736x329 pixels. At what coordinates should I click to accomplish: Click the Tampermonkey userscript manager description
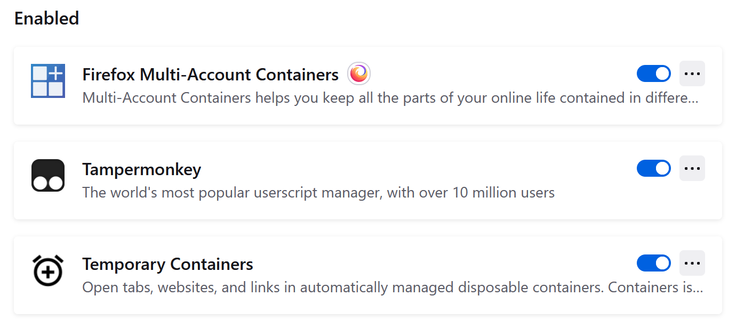coord(318,193)
